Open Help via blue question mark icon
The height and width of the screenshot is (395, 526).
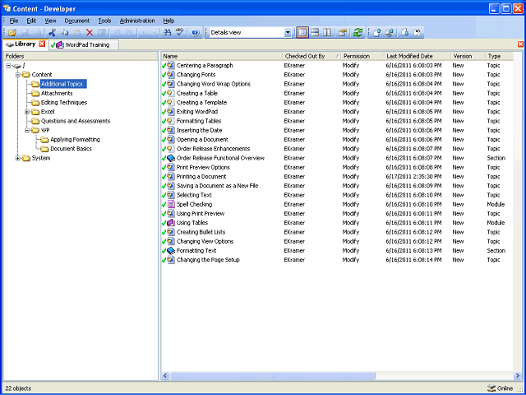pos(196,33)
